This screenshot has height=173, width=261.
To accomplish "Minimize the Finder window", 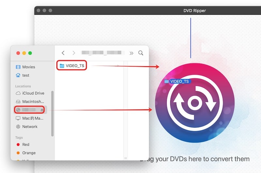I will tap(24, 53).
